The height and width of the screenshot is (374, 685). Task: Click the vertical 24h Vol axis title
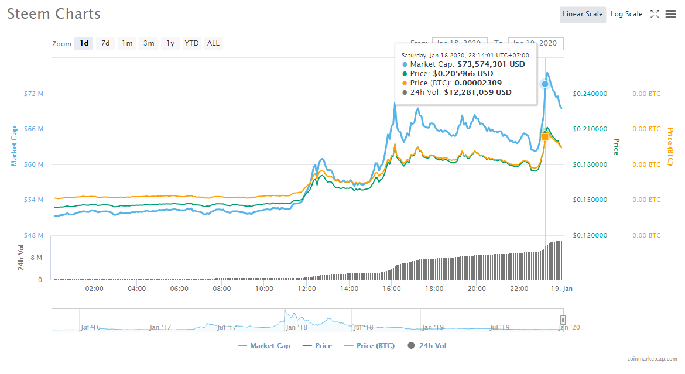point(20,258)
